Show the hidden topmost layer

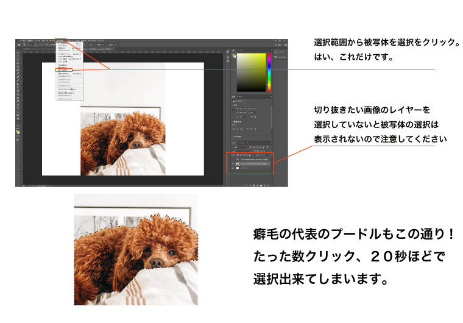233,160
